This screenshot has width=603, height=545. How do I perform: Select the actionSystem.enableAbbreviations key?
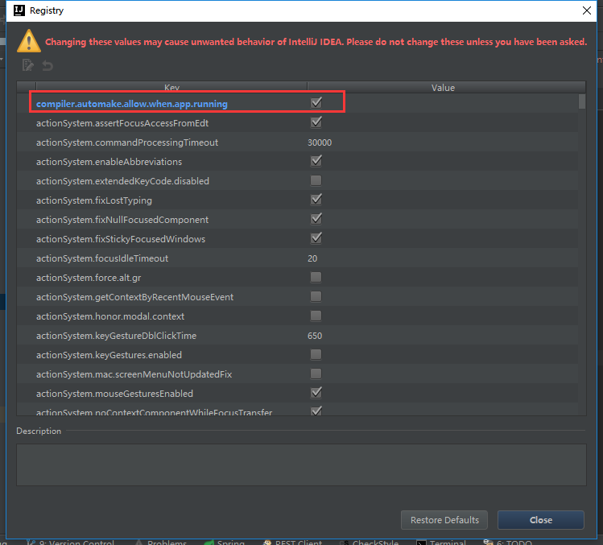(x=109, y=162)
